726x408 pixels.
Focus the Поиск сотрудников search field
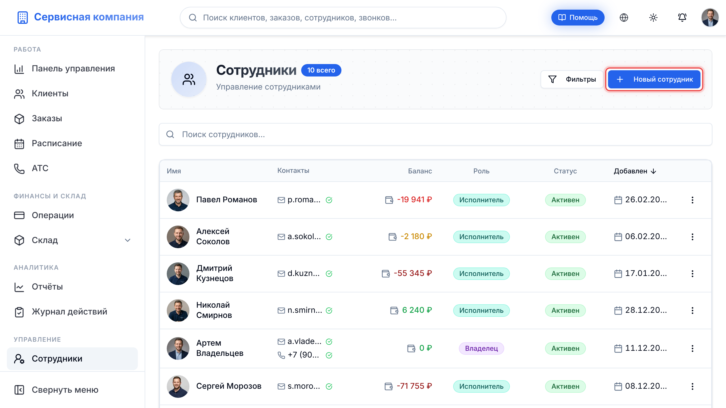[x=435, y=134]
